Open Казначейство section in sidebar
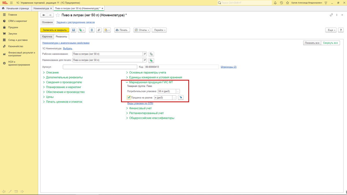The height and width of the screenshot is (195, 347). (16, 47)
